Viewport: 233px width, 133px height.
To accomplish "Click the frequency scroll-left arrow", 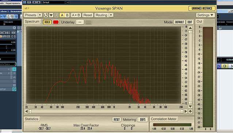I will (x=26, y=112).
